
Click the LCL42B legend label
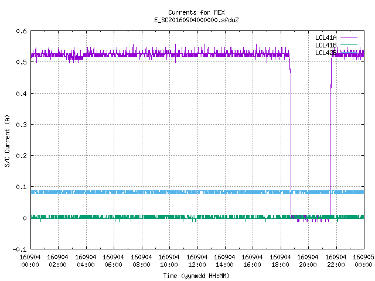pos(326,53)
